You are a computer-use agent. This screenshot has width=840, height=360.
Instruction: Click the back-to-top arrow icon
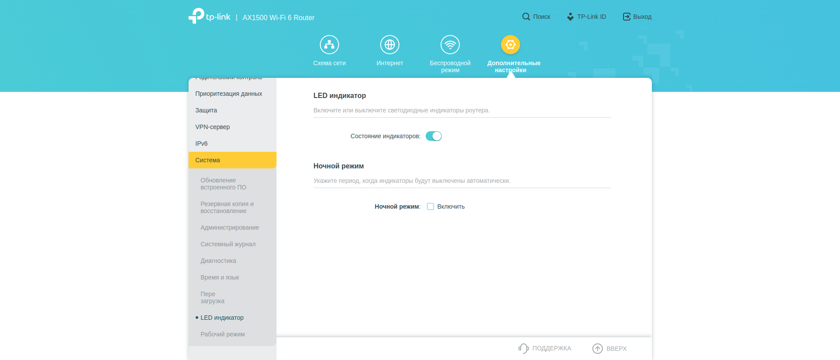(597, 348)
